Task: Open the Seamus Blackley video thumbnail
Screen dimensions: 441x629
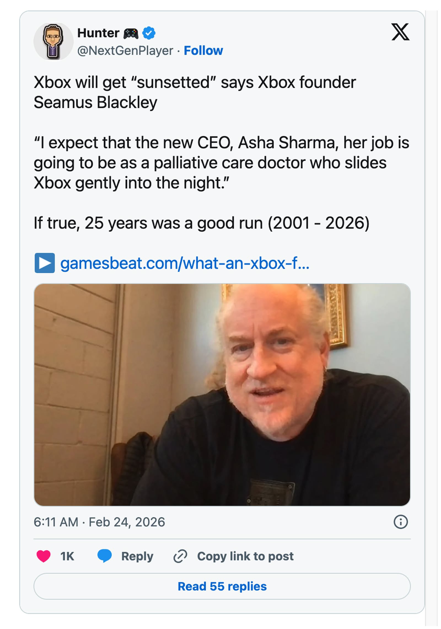Action: (222, 395)
